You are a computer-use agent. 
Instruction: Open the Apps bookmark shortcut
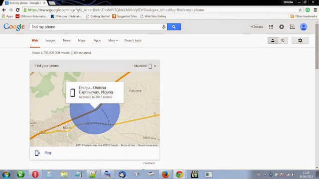7,16
